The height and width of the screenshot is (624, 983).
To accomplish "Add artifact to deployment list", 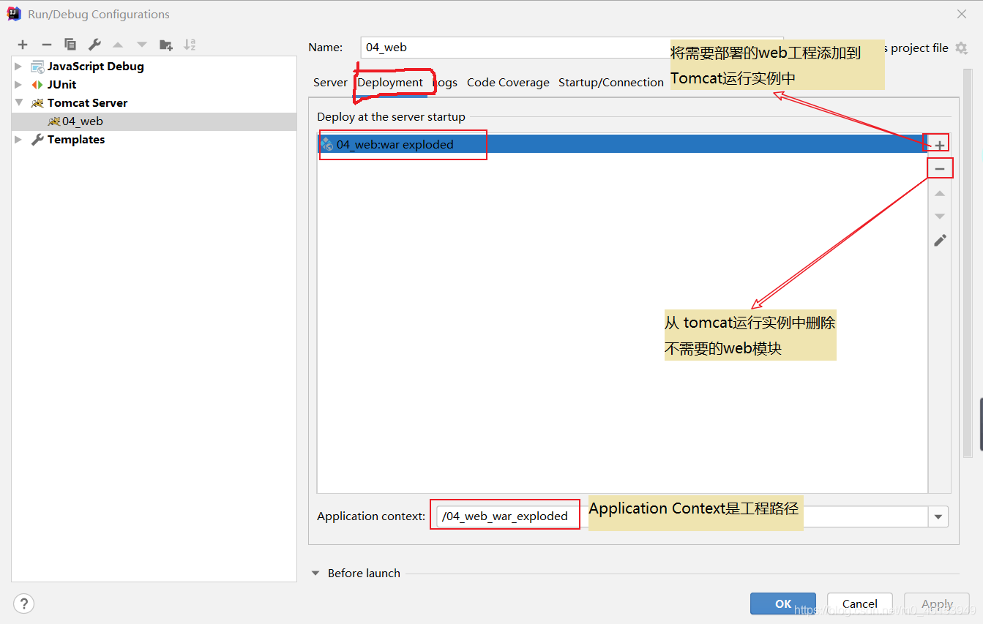I will coord(940,145).
